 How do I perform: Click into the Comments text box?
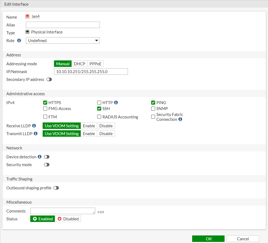point(63,211)
